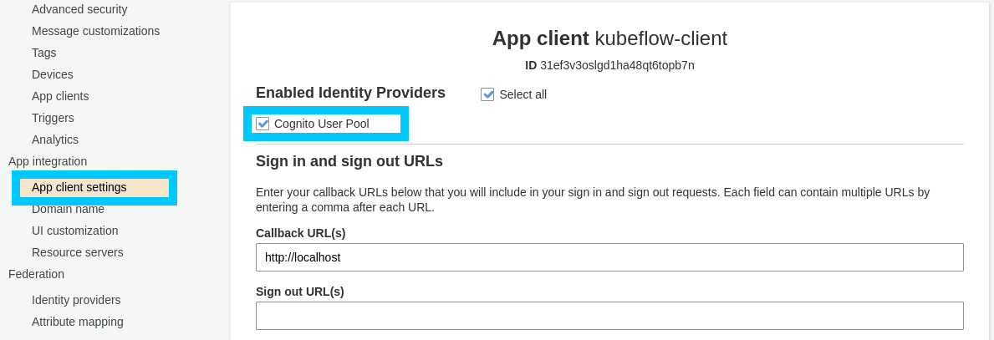Go to Message customizations
994x340 pixels.
pos(95,31)
